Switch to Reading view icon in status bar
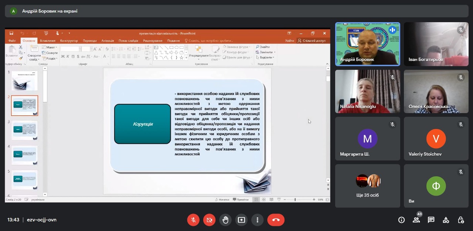Viewport: 473px width, 231px height. click(x=272, y=200)
